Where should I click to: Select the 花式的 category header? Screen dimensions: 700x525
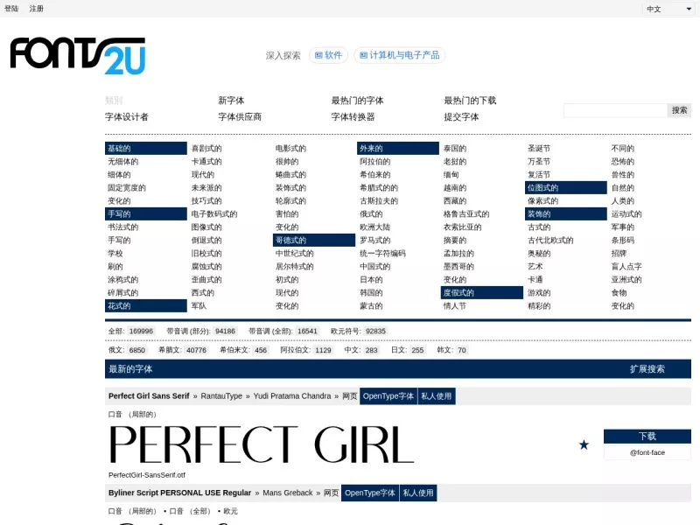coord(146,305)
